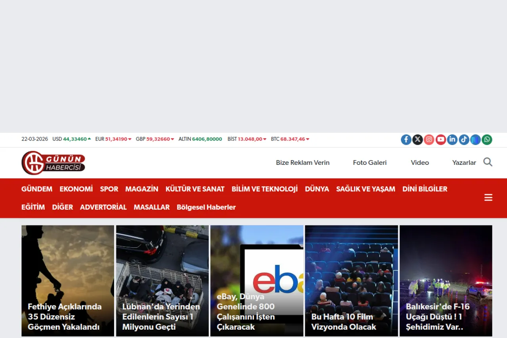Expand the EUR currency rate arrow
Image resolution: width=507 pixels, height=338 pixels.
click(x=129, y=139)
